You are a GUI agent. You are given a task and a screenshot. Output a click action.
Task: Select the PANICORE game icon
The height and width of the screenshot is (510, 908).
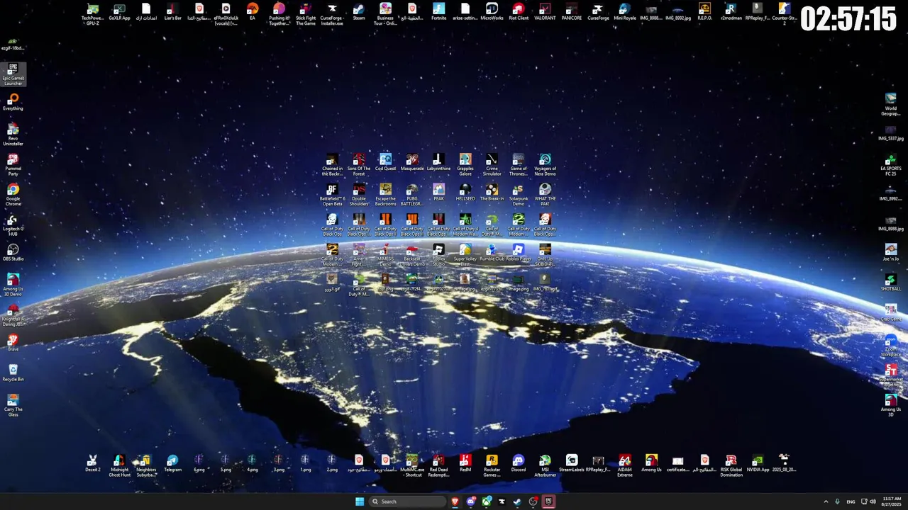click(x=572, y=13)
